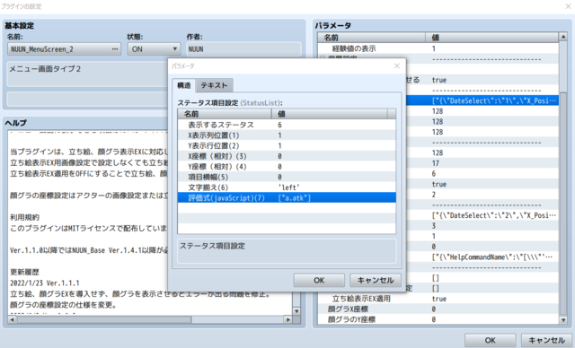Screen dimensions: 575x348
Task: Confirm the パラメータ dialog with OK
Action: pyautogui.click(x=319, y=281)
